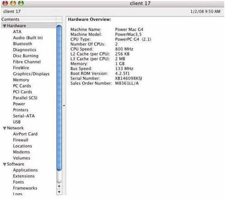Click the Hardware Overview heading
The height and width of the screenshot is (200, 225).
(x=89, y=19)
